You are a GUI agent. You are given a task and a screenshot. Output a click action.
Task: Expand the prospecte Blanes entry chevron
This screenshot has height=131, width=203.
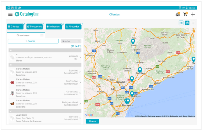(80, 58)
